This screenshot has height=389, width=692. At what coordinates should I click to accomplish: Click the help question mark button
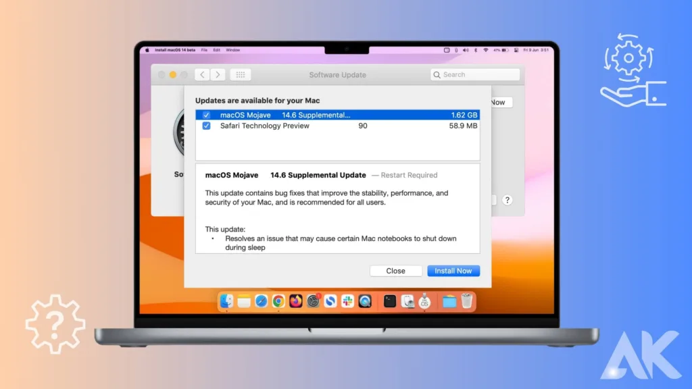[507, 200]
